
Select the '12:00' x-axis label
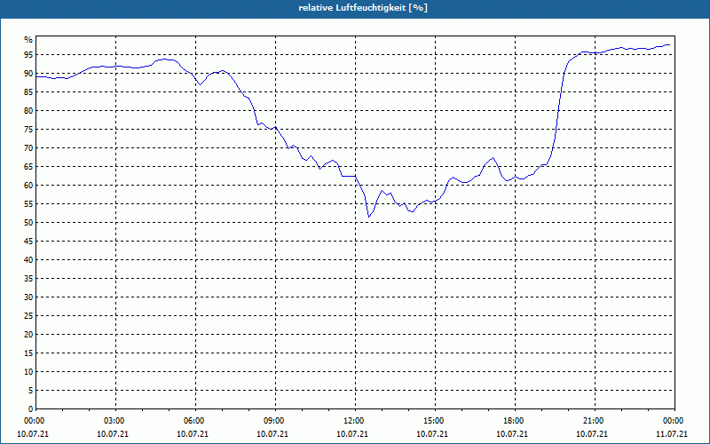(352, 421)
